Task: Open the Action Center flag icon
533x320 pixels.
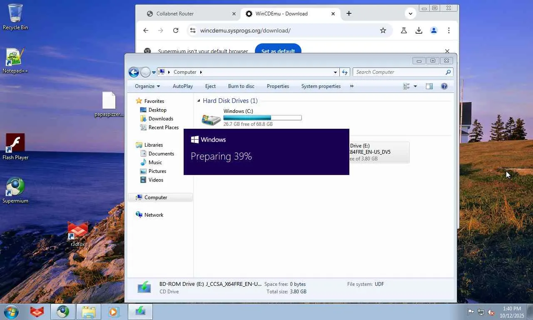Action: (471, 312)
